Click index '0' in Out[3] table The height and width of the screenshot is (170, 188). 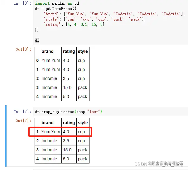tap(37, 60)
